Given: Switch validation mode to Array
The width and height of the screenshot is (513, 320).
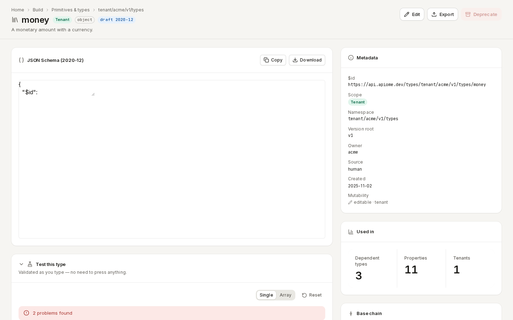Looking at the screenshot, I should tap(285, 295).
